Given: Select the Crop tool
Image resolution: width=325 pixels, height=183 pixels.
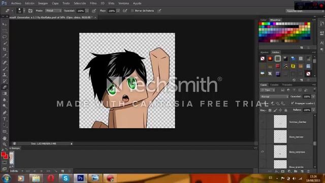Looking at the screenshot, I should 5,49.
